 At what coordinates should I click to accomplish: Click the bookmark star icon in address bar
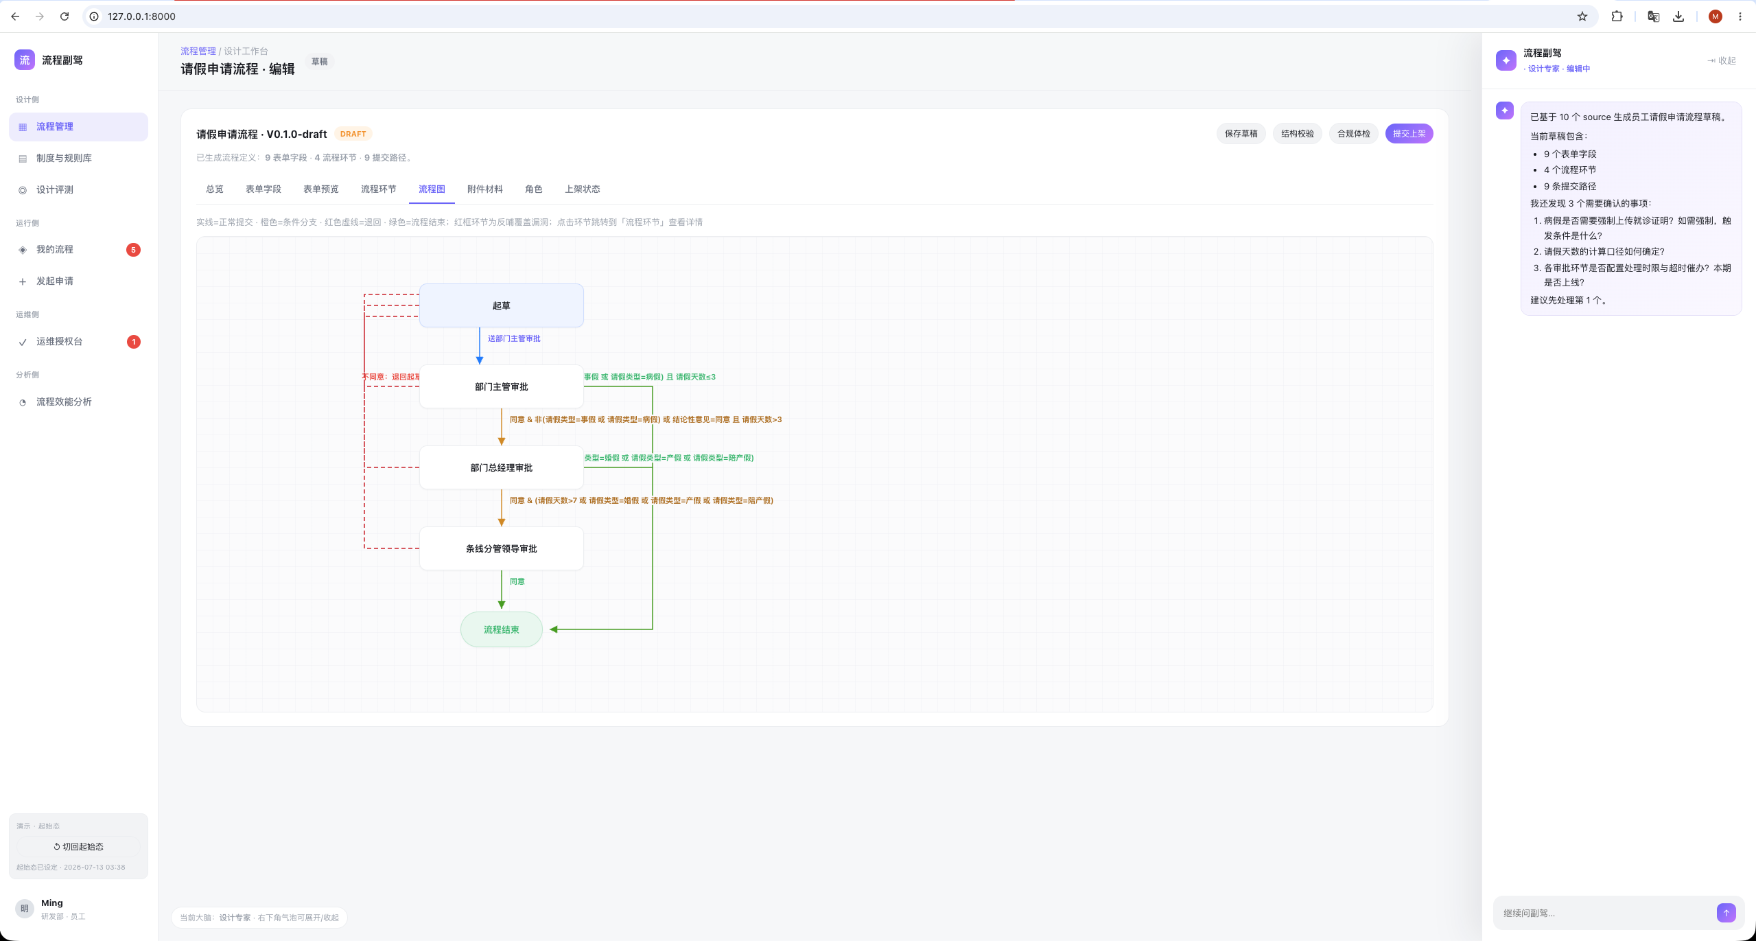tap(1582, 16)
